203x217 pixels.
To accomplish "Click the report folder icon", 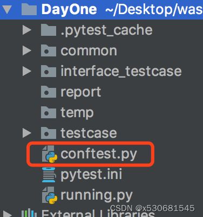I will click(x=49, y=92).
